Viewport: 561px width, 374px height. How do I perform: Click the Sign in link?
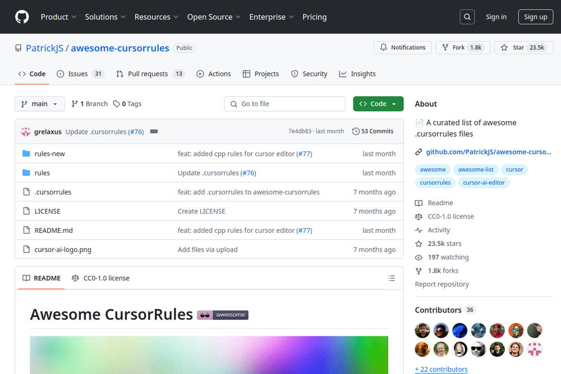coord(496,17)
